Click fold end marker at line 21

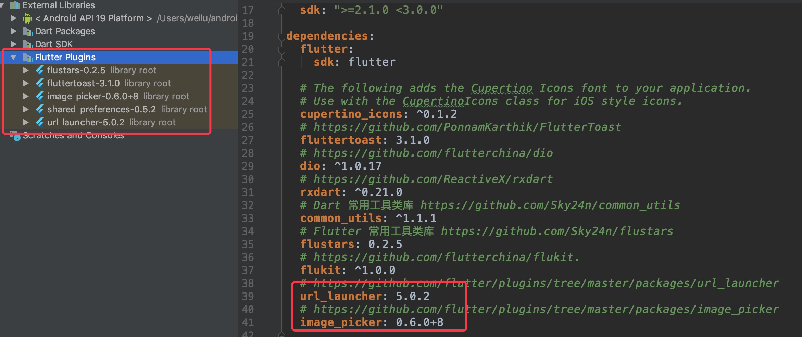(x=282, y=62)
